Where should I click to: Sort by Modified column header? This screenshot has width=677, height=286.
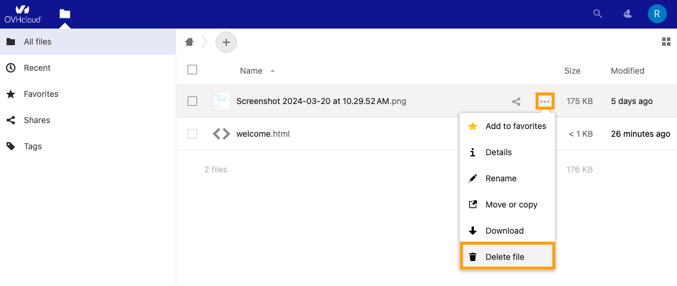(x=628, y=71)
